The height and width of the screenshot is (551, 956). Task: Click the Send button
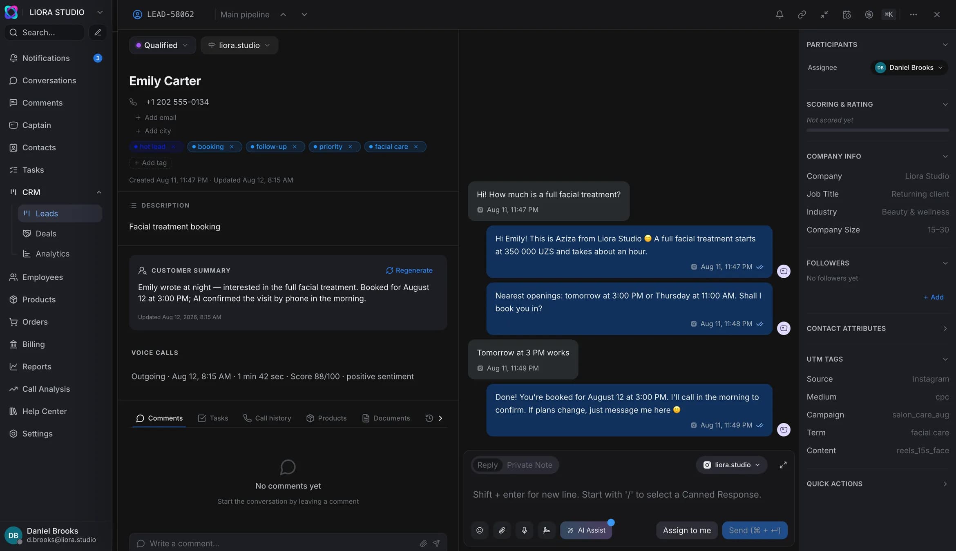[x=755, y=530]
